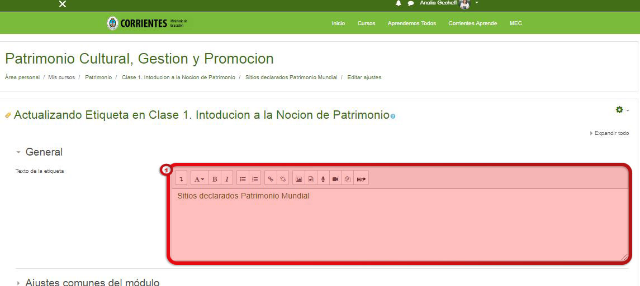Toggle italic formatting
Image resolution: width=640 pixels, height=286 pixels.
click(x=227, y=179)
